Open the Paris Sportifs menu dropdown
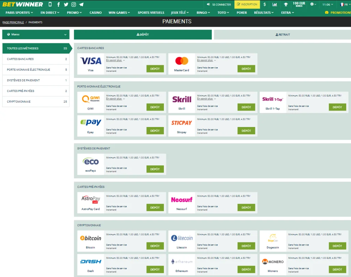Viewport: 351px width, 277px height. pyautogui.click(x=19, y=13)
